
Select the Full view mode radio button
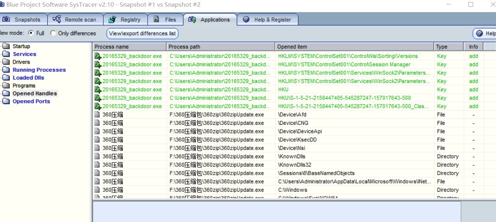coord(31,33)
